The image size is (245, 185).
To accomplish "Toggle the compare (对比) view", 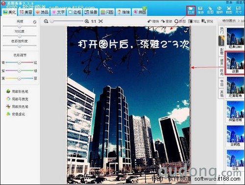I will (x=194, y=21).
